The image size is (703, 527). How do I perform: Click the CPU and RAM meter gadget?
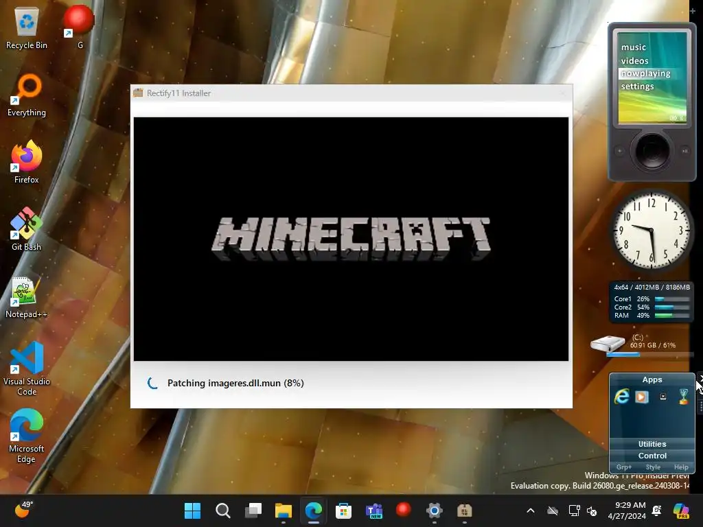tap(652, 301)
